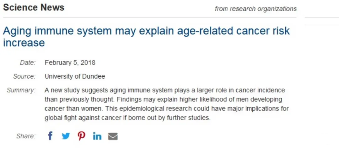Viewport: 339px width, 153px height.
Task: Click the 'Share:' label
Action: click(x=26, y=136)
